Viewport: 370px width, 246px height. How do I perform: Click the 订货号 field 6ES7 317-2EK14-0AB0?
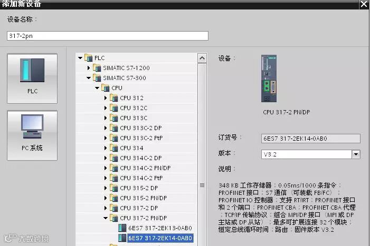311,139
